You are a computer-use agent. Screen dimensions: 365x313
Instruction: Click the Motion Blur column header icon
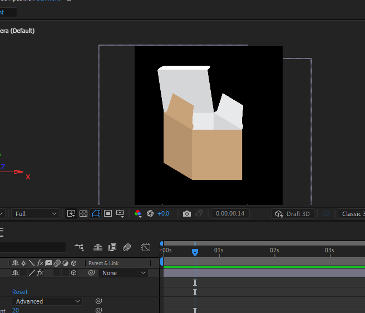(57, 263)
